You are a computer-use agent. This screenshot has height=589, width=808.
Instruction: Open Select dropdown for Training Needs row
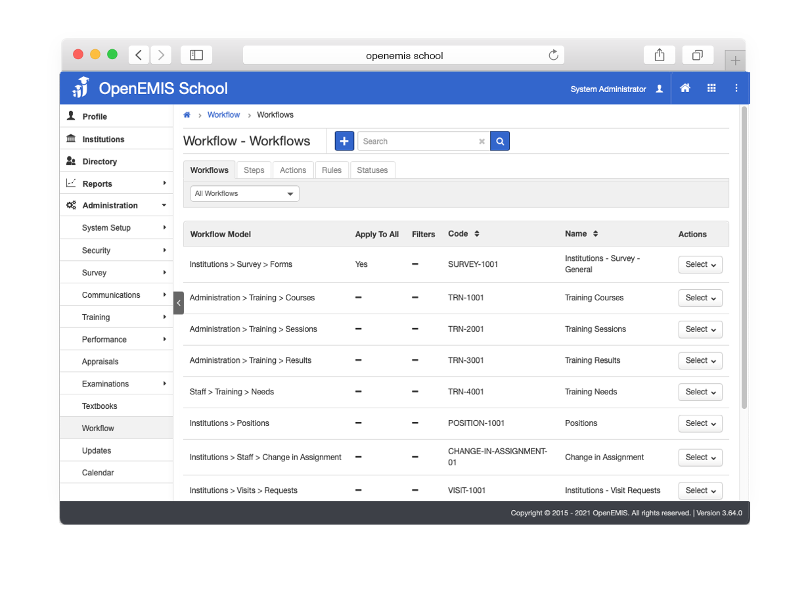click(x=700, y=392)
